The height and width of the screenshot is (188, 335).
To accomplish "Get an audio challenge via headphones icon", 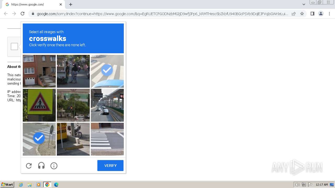I will [x=41, y=166].
